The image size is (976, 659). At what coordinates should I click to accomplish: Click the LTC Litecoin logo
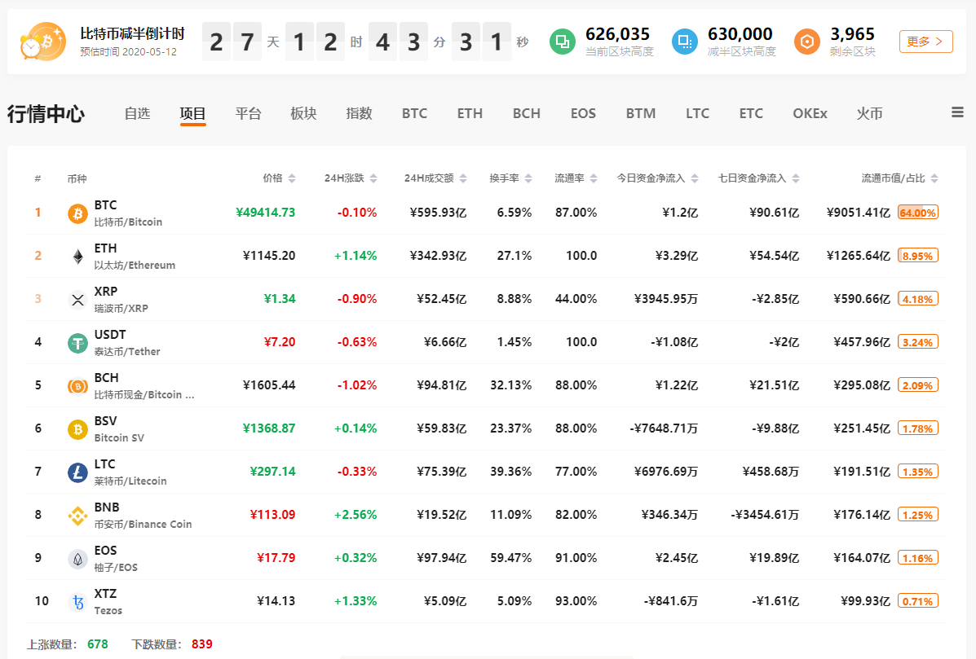coord(77,472)
